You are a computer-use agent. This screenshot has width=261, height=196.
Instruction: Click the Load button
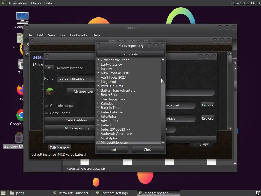[x=112, y=150]
